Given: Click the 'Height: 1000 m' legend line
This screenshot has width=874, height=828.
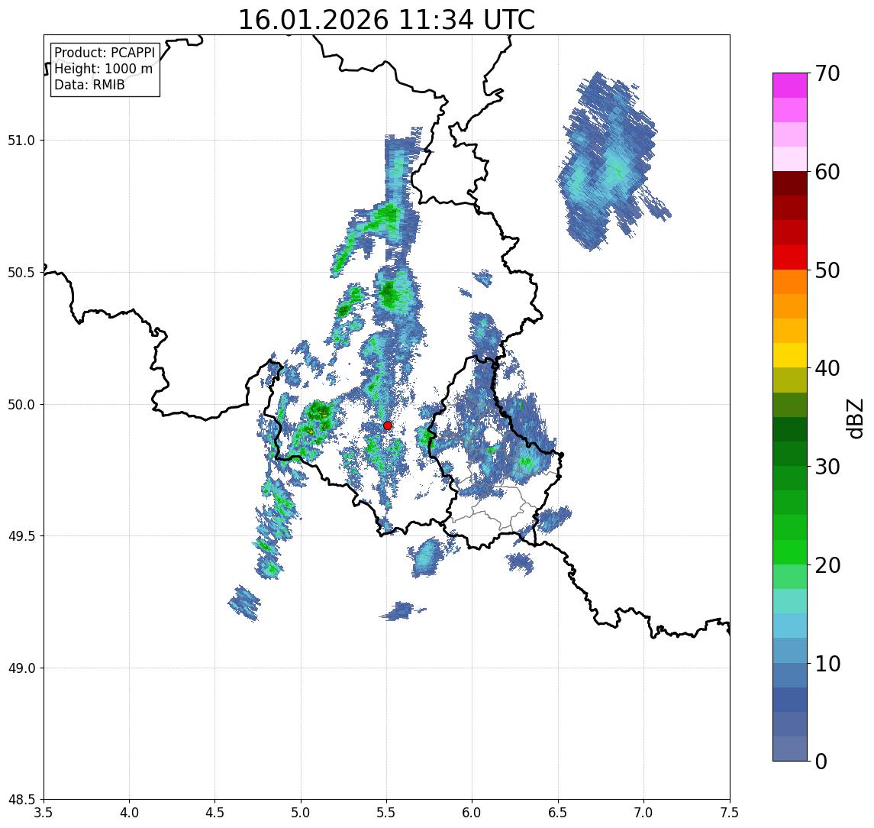Looking at the screenshot, I should click(x=103, y=69).
